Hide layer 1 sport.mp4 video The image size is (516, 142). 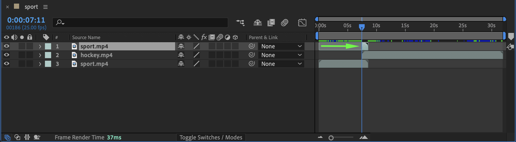click(6, 46)
